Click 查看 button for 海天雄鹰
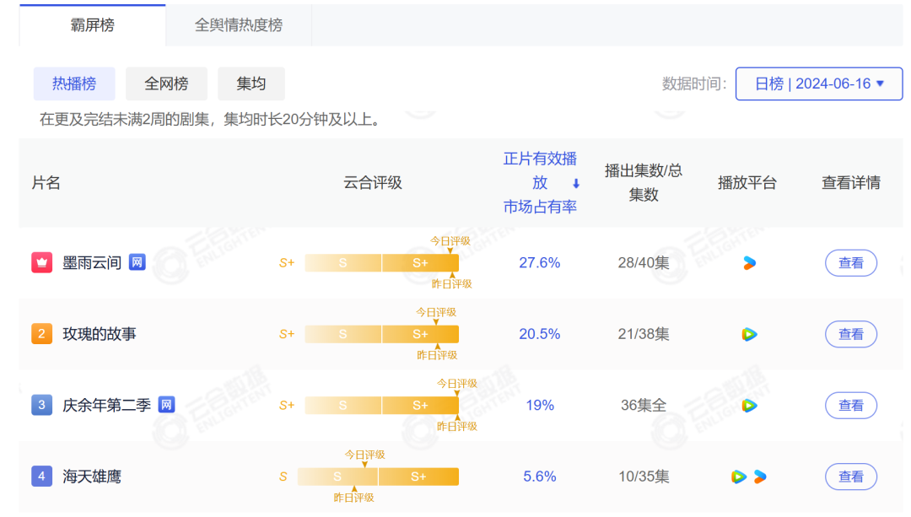The height and width of the screenshot is (517, 911). point(850,477)
